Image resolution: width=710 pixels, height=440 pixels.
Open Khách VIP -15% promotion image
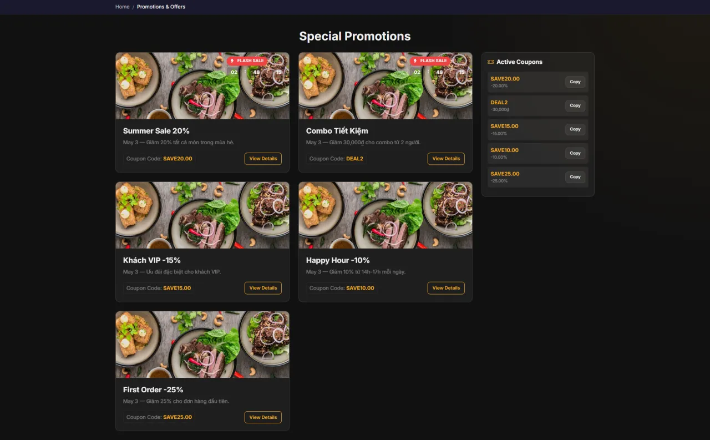point(202,215)
